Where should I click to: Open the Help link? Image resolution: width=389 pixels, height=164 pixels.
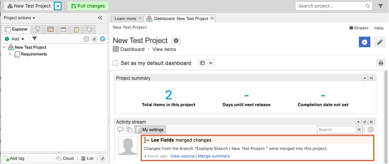(379, 28)
